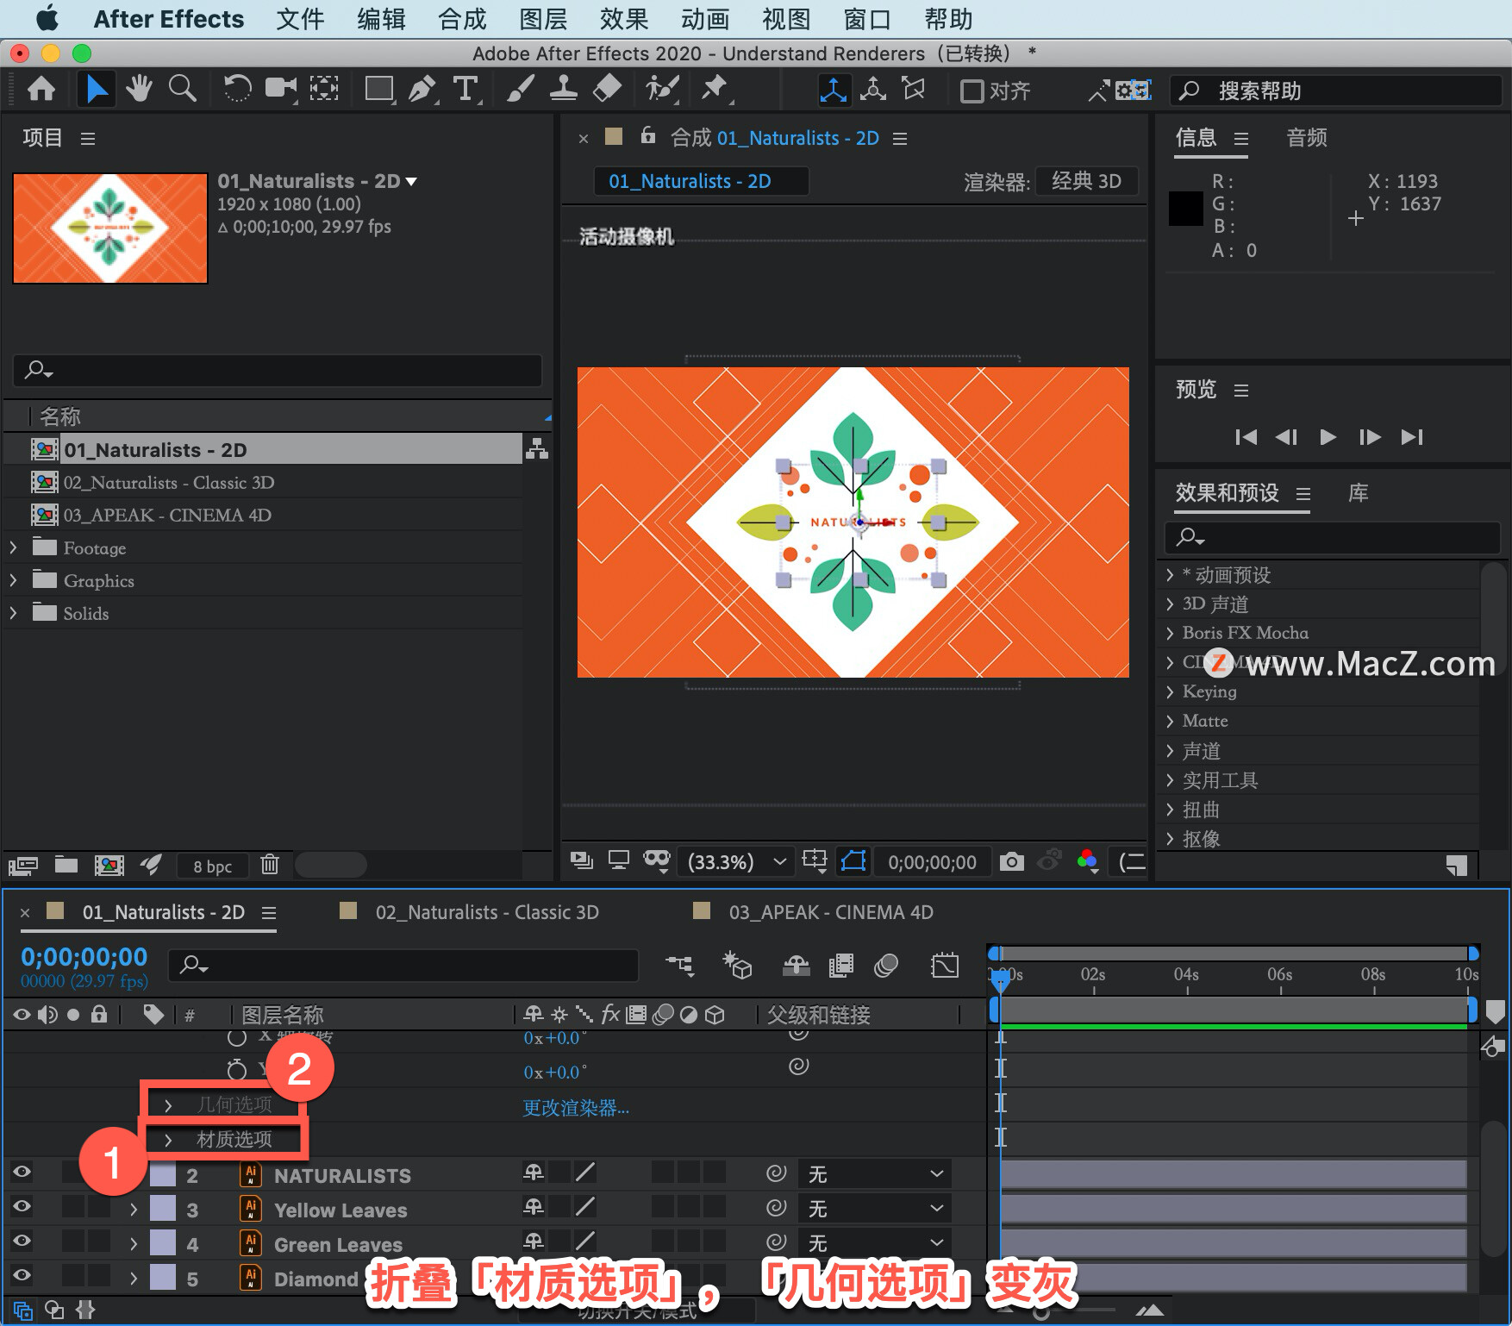Click the delete trash icon in project panel
1512x1326 pixels.
270,864
